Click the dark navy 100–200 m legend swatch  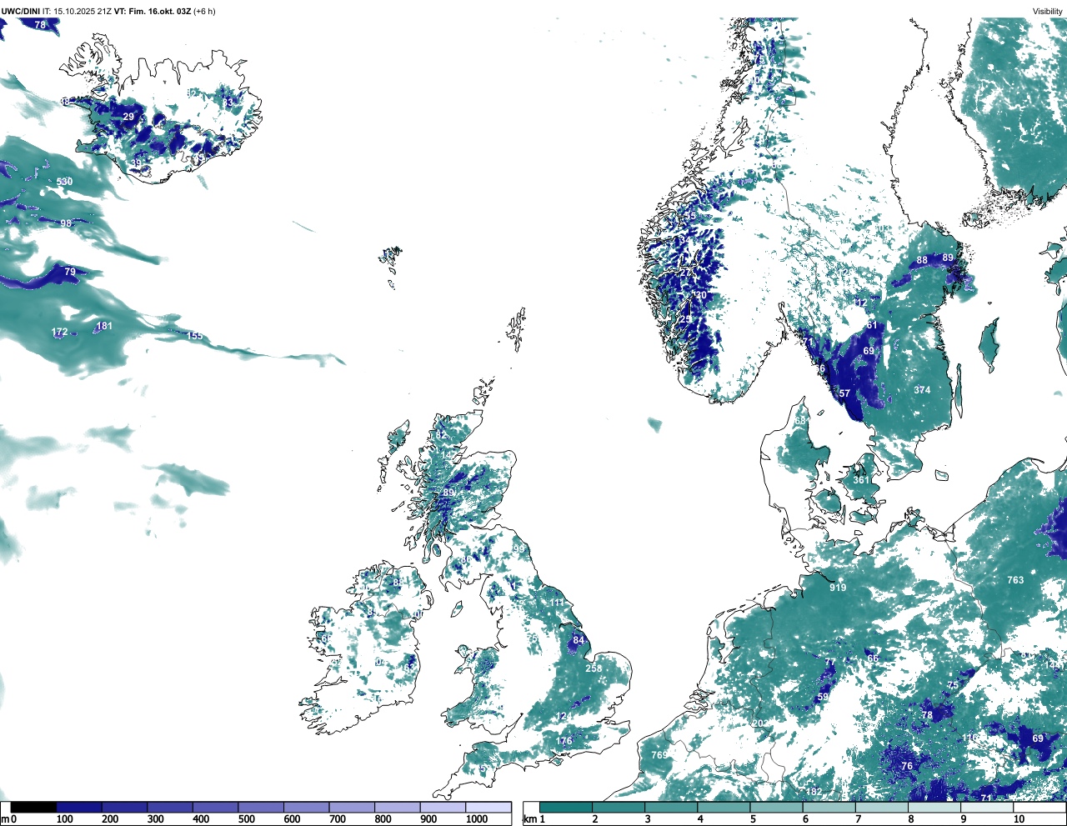pyautogui.click(x=79, y=807)
